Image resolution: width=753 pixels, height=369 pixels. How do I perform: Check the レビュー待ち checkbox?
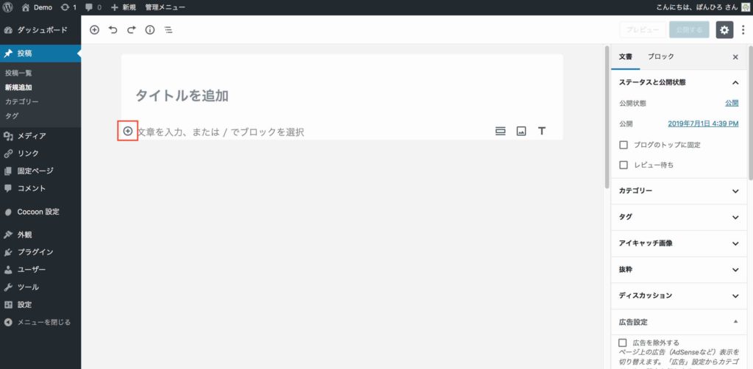coord(624,165)
